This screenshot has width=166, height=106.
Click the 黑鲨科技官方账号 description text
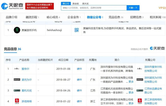coord(122,30)
